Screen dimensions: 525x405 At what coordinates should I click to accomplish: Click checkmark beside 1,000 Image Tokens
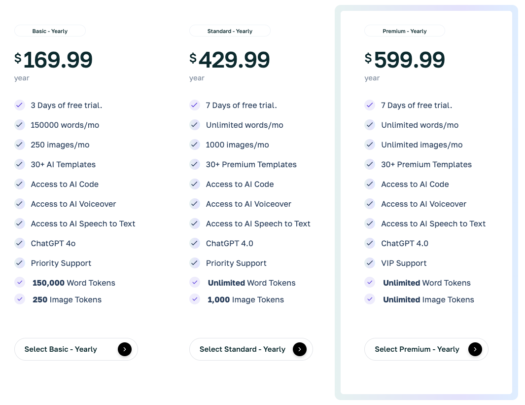pyautogui.click(x=195, y=299)
